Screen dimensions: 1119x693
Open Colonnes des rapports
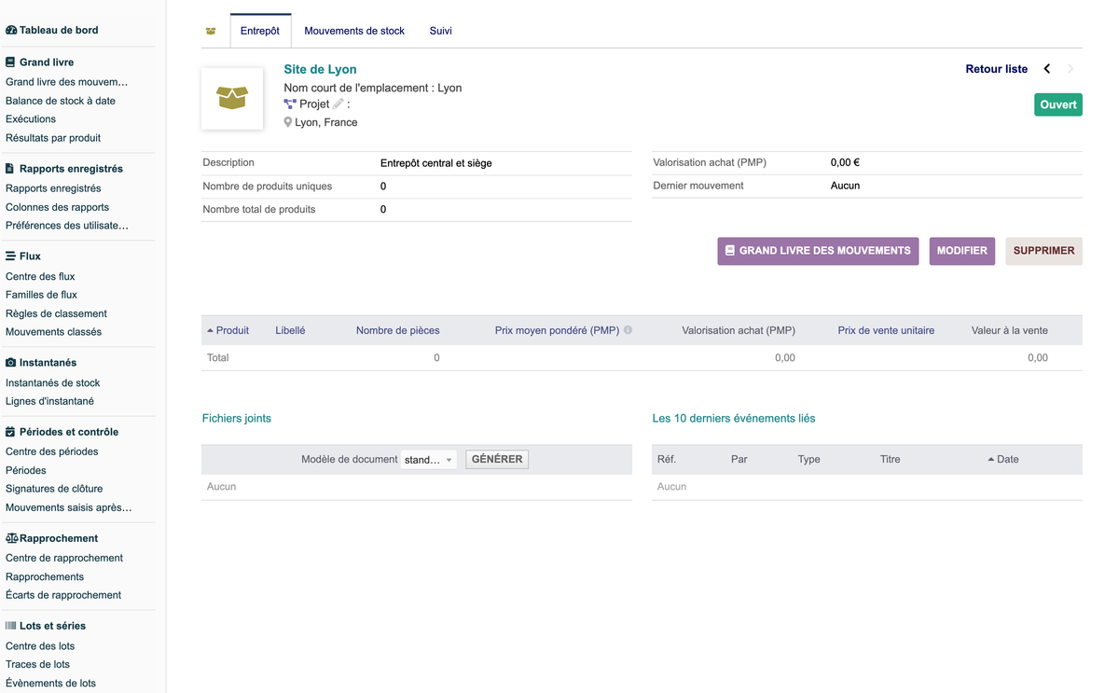58,207
